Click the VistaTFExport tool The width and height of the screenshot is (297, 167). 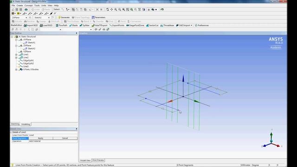[99, 26]
